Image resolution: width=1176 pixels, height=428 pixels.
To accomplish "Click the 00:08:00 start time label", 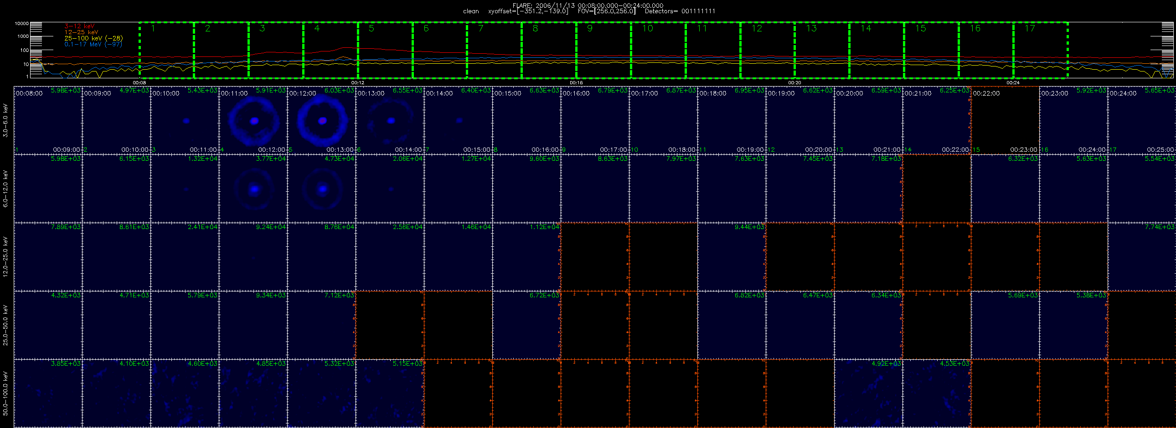I will tap(29, 93).
